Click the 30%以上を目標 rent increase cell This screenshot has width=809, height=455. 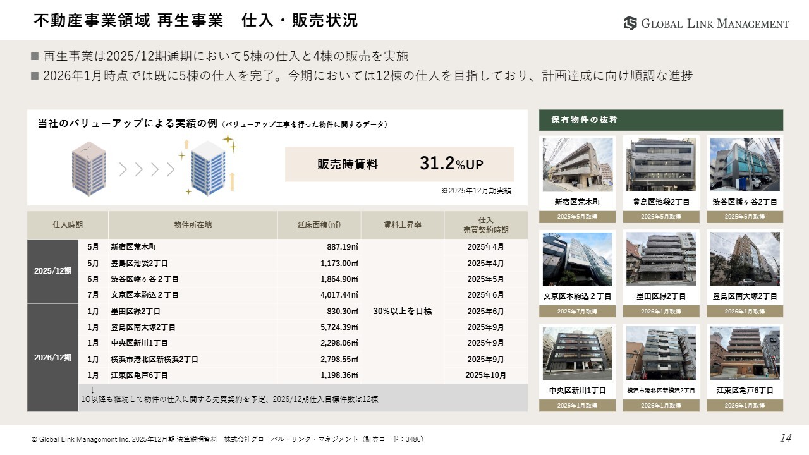pyautogui.click(x=402, y=311)
